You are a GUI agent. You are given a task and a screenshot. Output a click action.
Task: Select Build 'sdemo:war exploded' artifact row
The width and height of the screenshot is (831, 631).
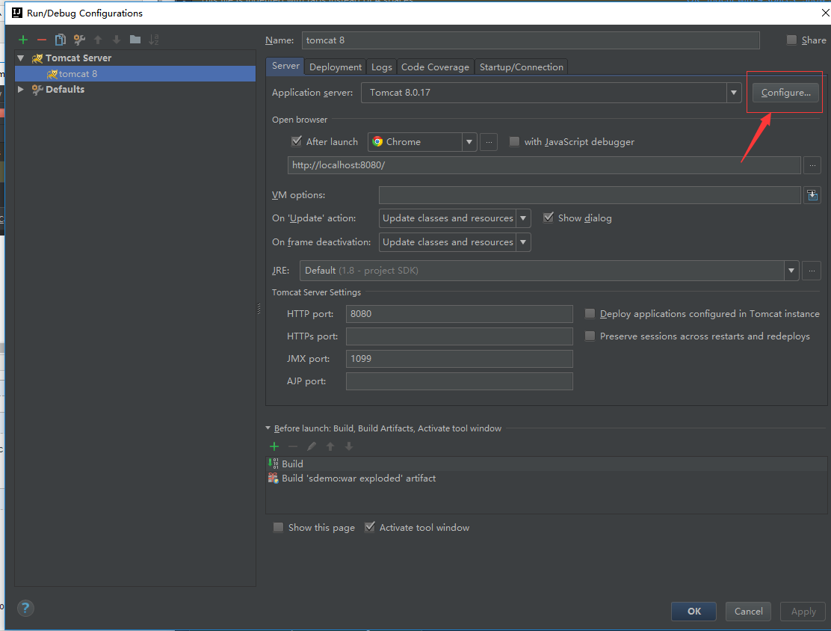546,478
